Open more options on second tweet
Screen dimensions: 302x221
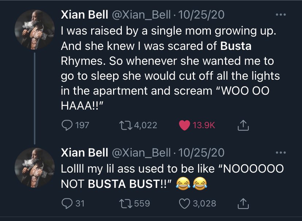coord(280,153)
